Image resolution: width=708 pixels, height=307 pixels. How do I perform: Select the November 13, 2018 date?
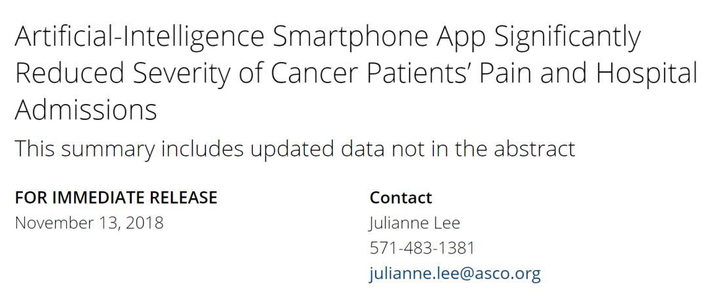point(89,223)
